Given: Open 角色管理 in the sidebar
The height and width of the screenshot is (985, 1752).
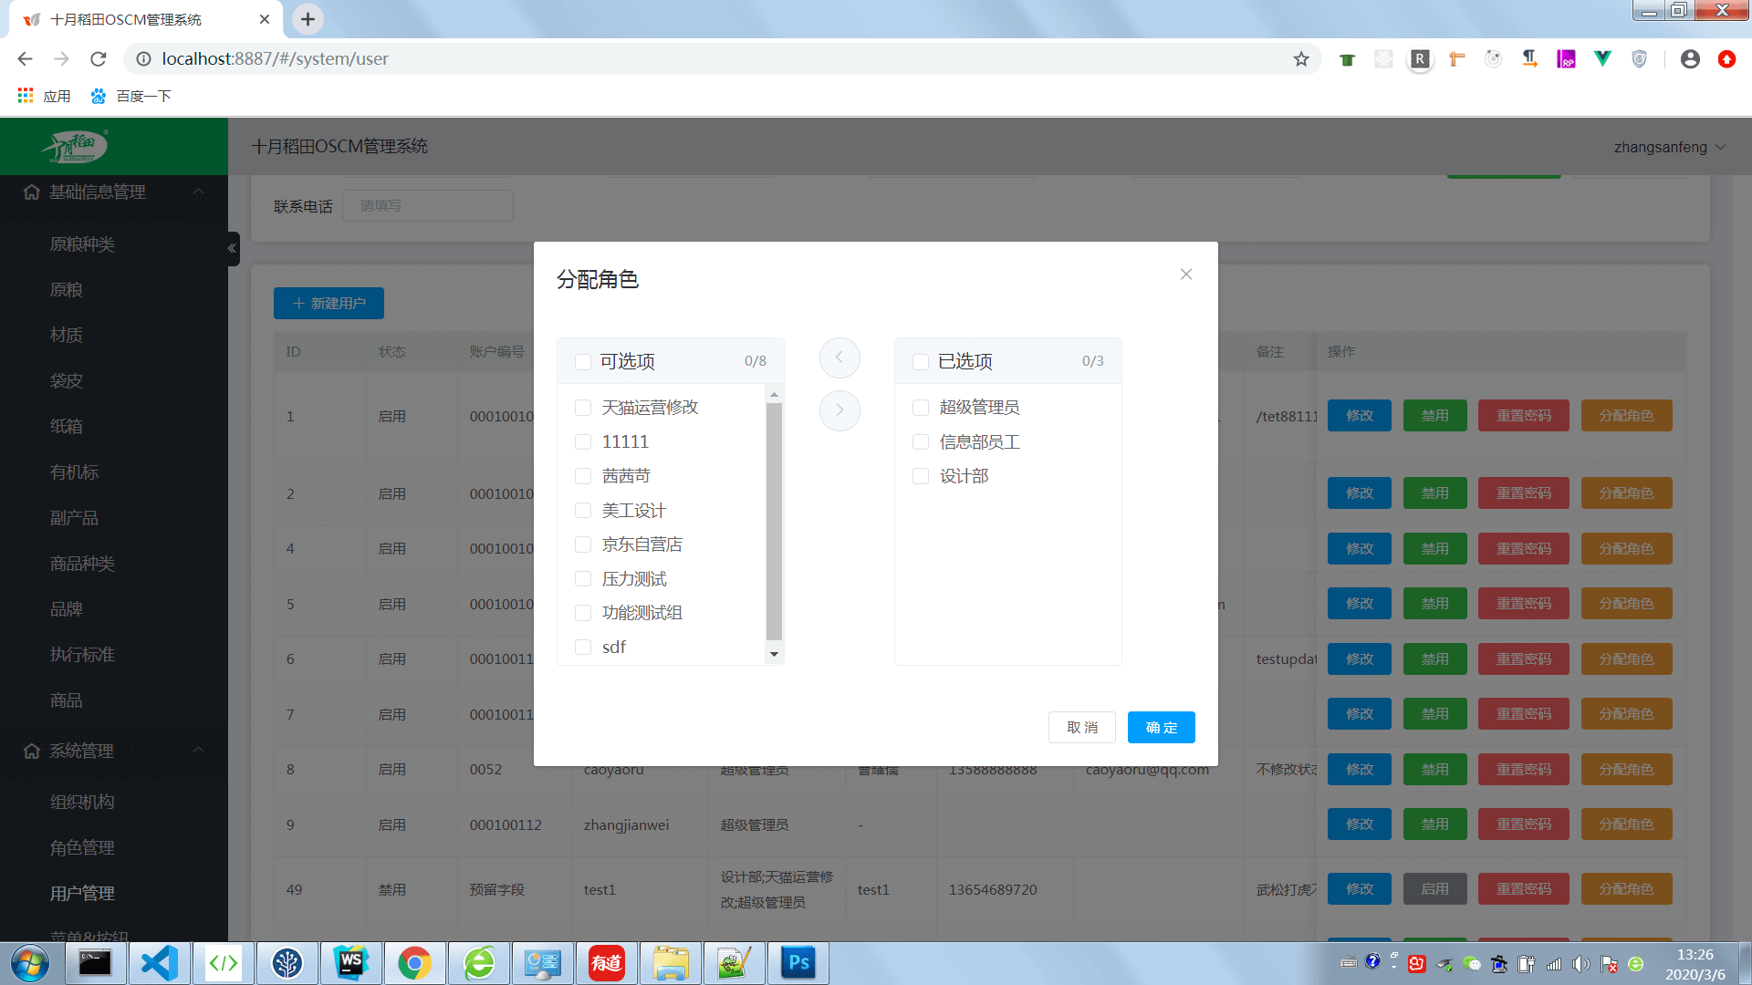Looking at the screenshot, I should click(82, 847).
